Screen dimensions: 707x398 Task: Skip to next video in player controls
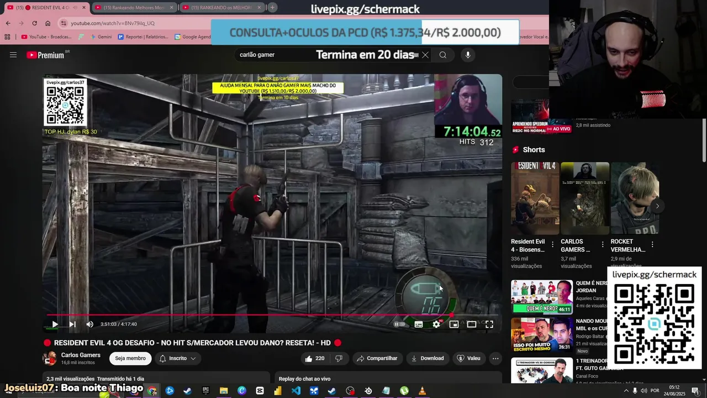click(72, 324)
